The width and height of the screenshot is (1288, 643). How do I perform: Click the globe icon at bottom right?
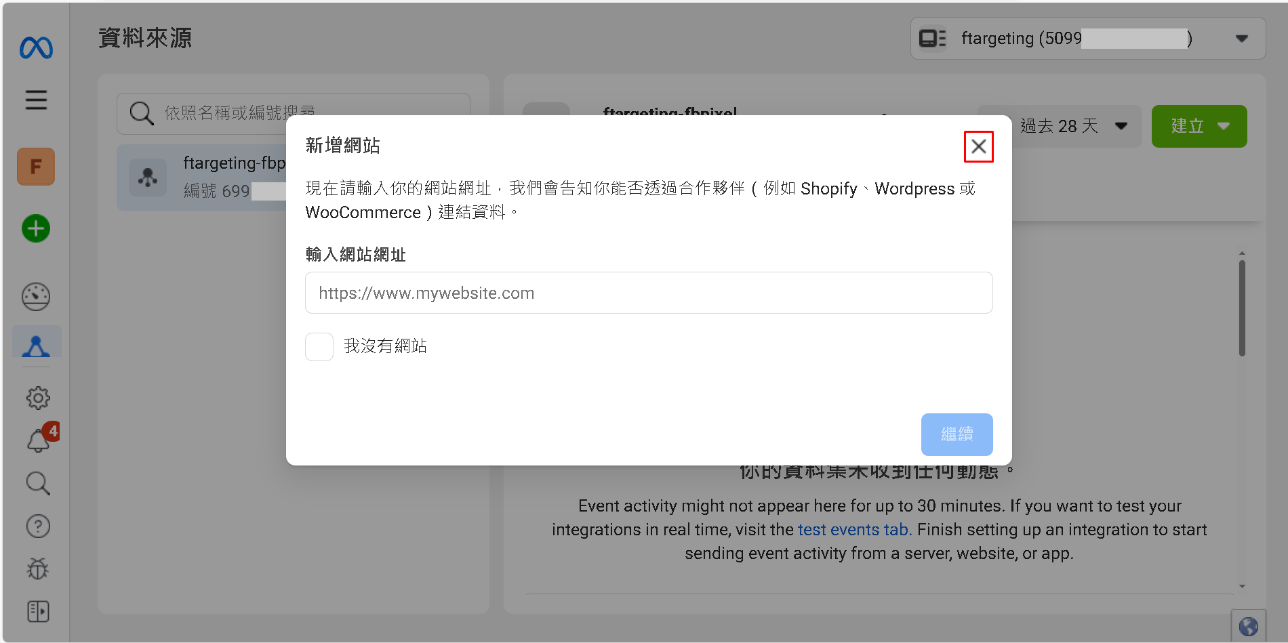[1248, 627]
